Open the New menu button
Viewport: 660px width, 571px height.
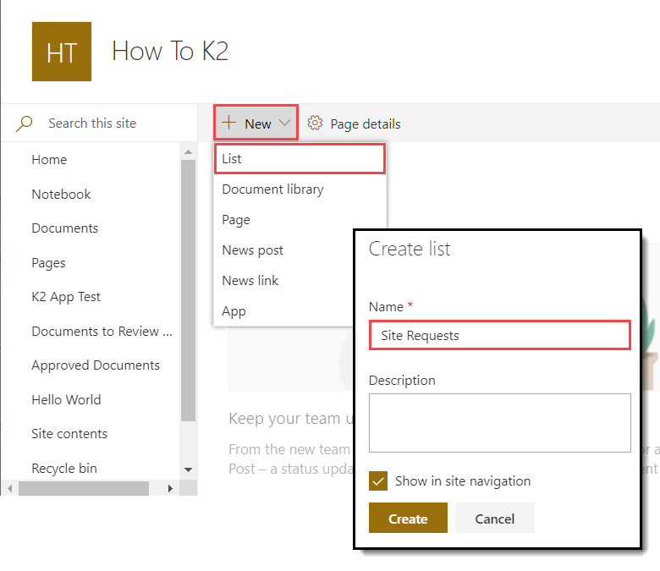(256, 123)
